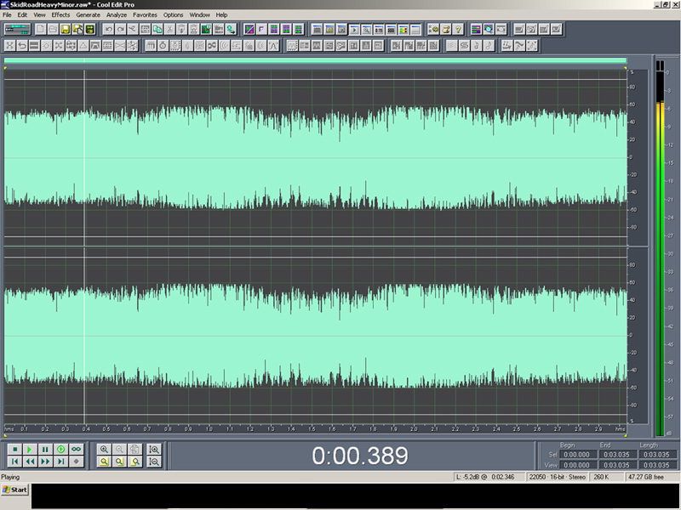The height and width of the screenshot is (510, 681).
Task: Click the Fast Forward button
Action: [x=45, y=462]
